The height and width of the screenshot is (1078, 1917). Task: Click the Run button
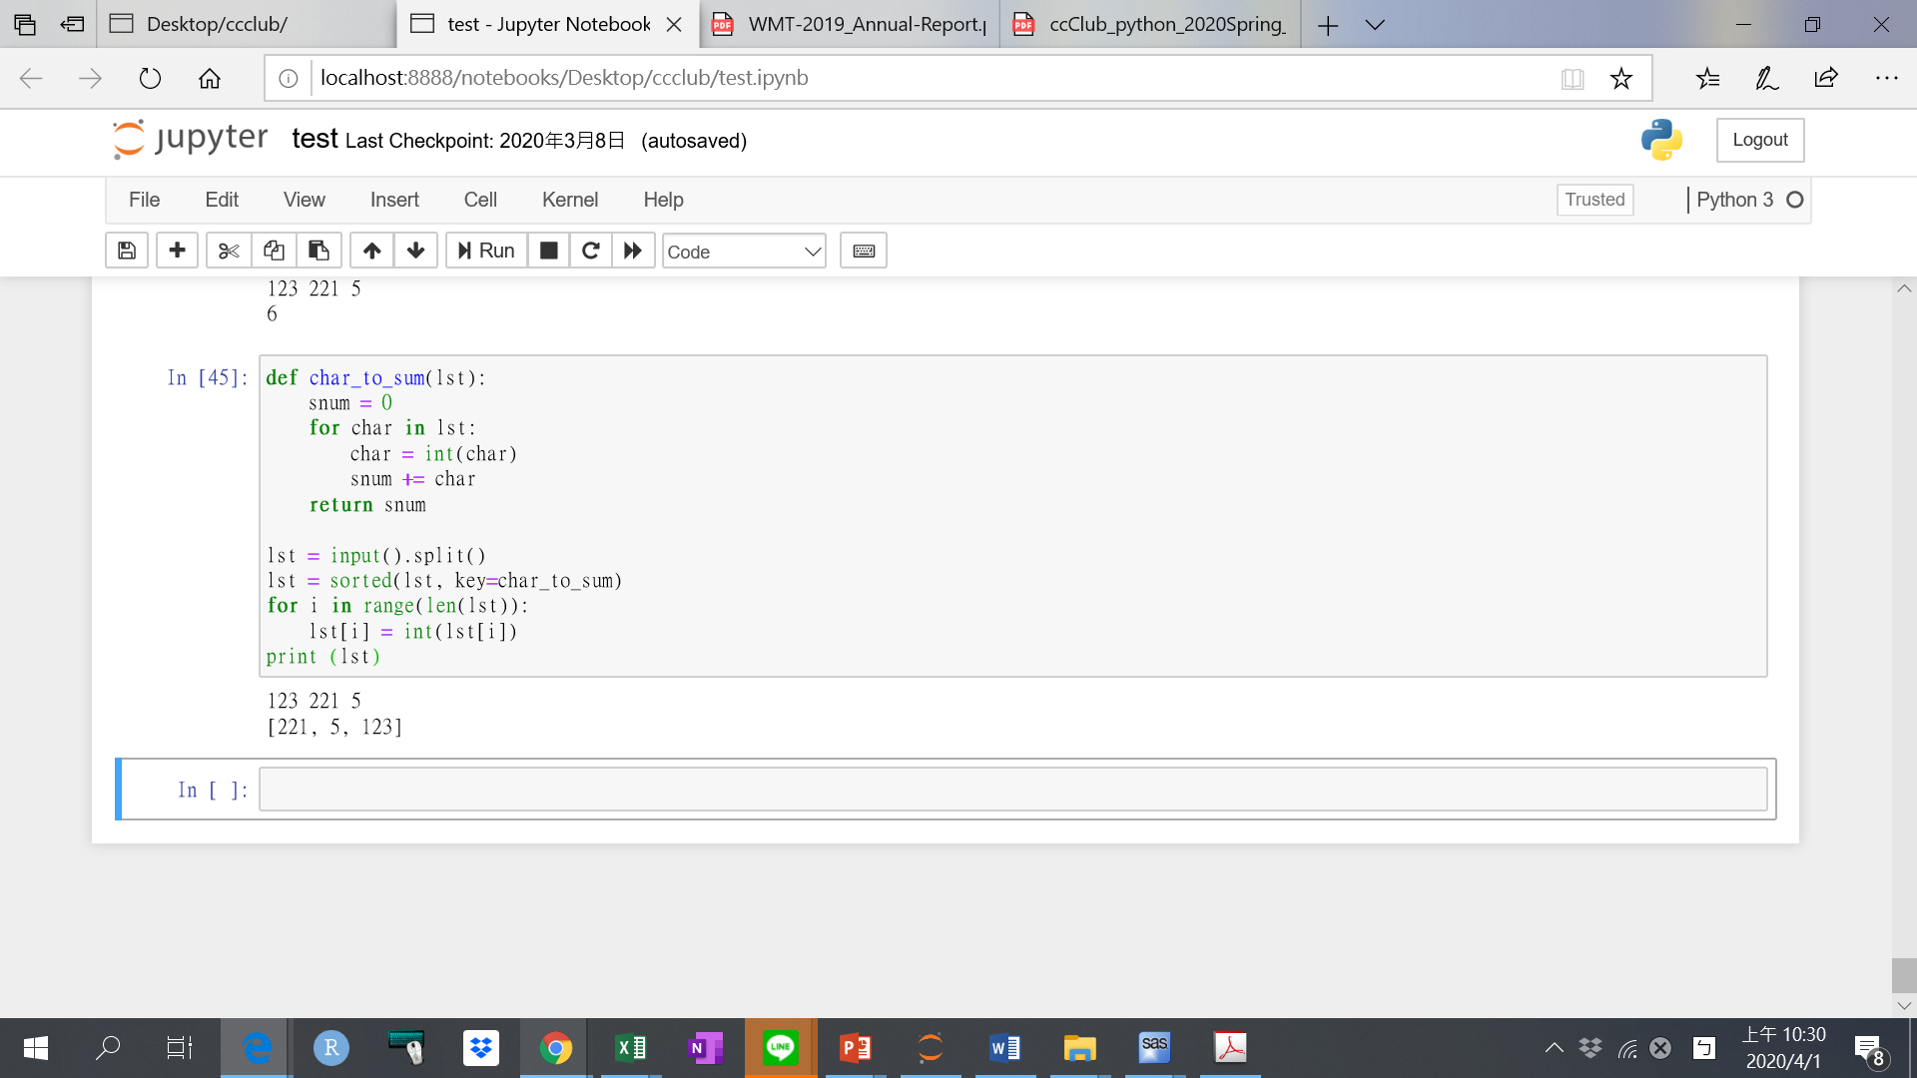tap(485, 251)
